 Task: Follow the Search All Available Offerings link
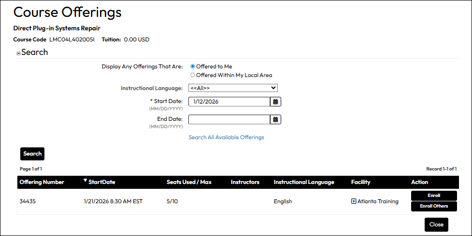point(226,137)
